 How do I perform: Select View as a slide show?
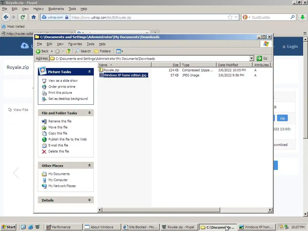(x=63, y=81)
